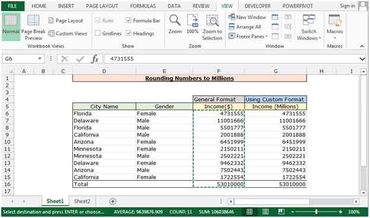The image size is (370, 218).
Task: Click Reset Window Position icon
Action: [x=288, y=36]
